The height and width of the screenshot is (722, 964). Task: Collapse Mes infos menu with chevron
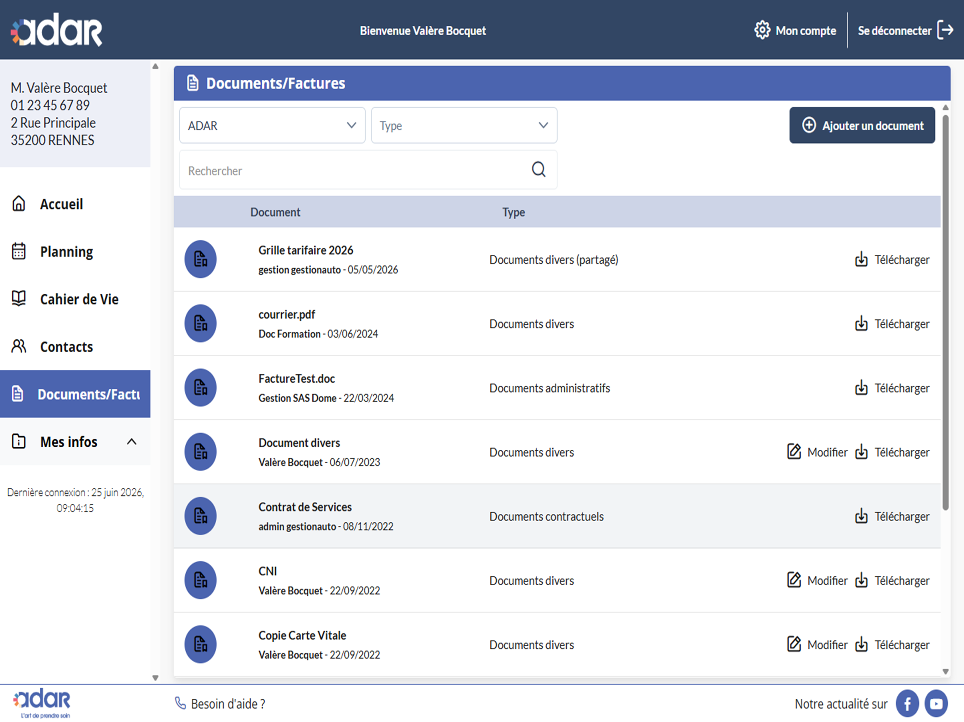click(x=132, y=442)
